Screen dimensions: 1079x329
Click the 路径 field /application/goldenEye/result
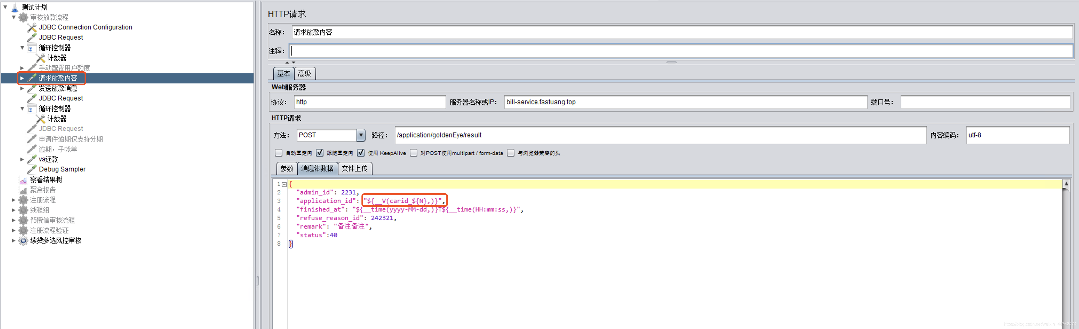point(660,135)
